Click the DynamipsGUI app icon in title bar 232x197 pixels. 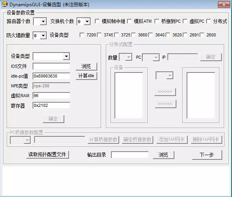5,4
